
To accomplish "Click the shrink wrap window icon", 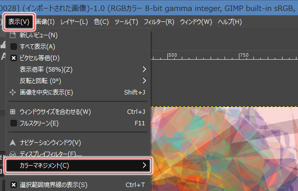I will 13,111.
